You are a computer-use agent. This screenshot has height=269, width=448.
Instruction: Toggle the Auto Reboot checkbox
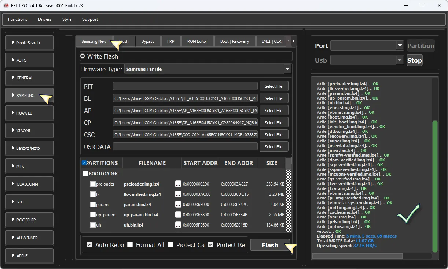click(x=89, y=245)
